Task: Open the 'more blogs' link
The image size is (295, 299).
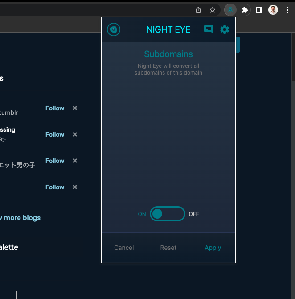Action: click(x=20, y=218)
